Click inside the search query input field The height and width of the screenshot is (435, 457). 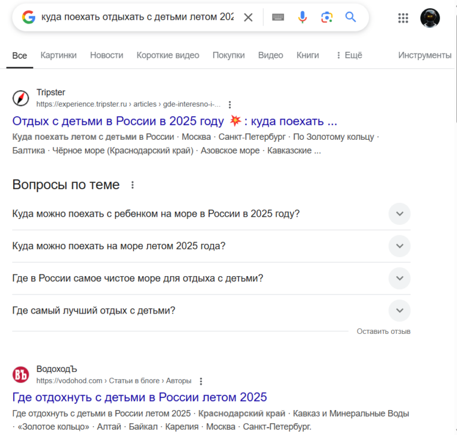tap(137, 17)
